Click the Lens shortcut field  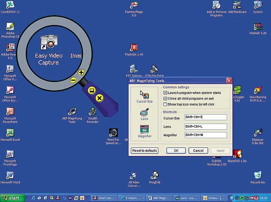click(206, 126)
